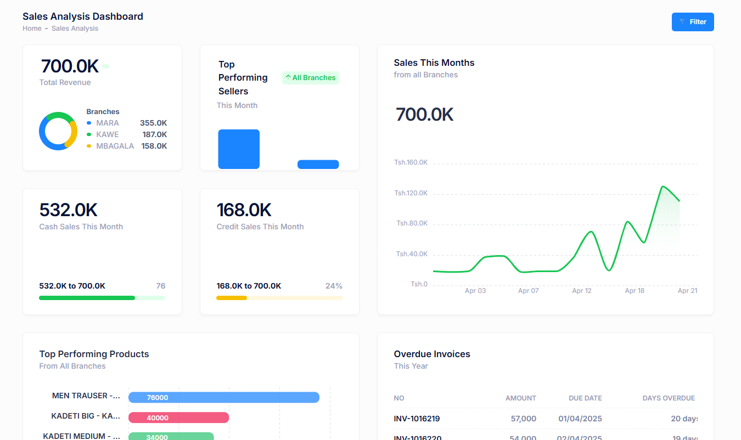
Task: Sort by DAYS OVERDUE column header
Action: 669,398
